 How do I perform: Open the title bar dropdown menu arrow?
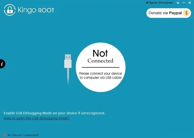point(178,3)
